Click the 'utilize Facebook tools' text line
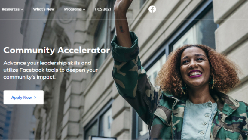The image size is (248, 140). 51,70
